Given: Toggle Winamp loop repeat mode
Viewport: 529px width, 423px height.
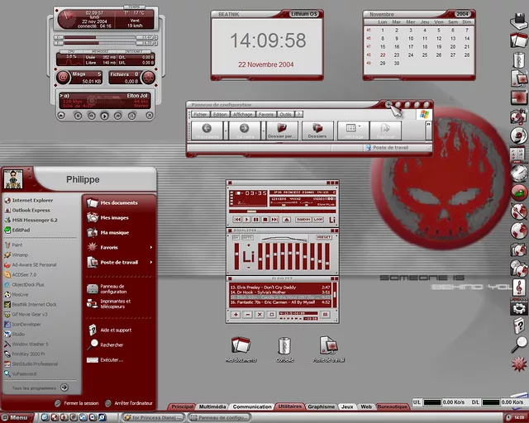Looking at the screenshot, I should click(x=318, y=220).
